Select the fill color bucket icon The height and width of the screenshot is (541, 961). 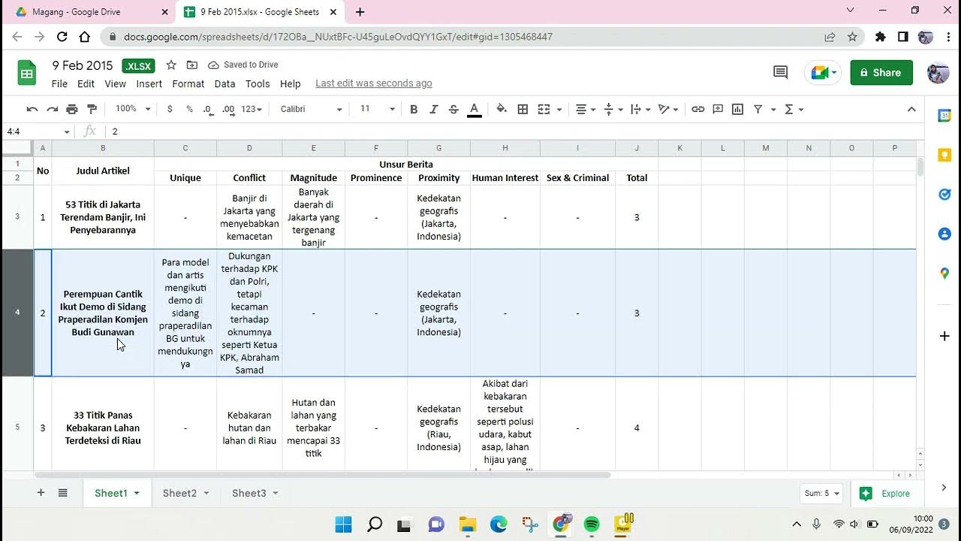coord(502,109)
